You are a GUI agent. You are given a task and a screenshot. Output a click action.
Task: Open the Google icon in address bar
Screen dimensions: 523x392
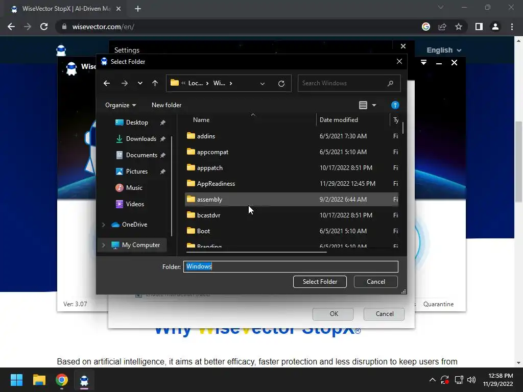pyautogui.click(x=426, y=27)
